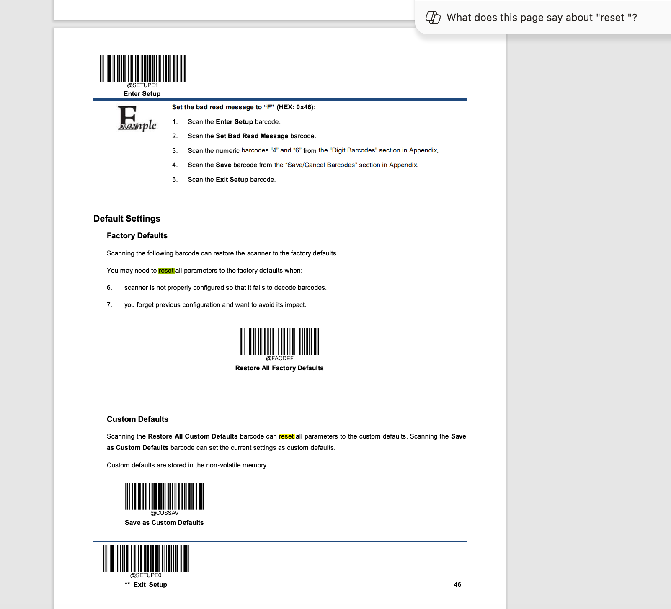
Task: Click the highlighted 'reset' in 'You may need to' sentence
Action: (166, 271)
